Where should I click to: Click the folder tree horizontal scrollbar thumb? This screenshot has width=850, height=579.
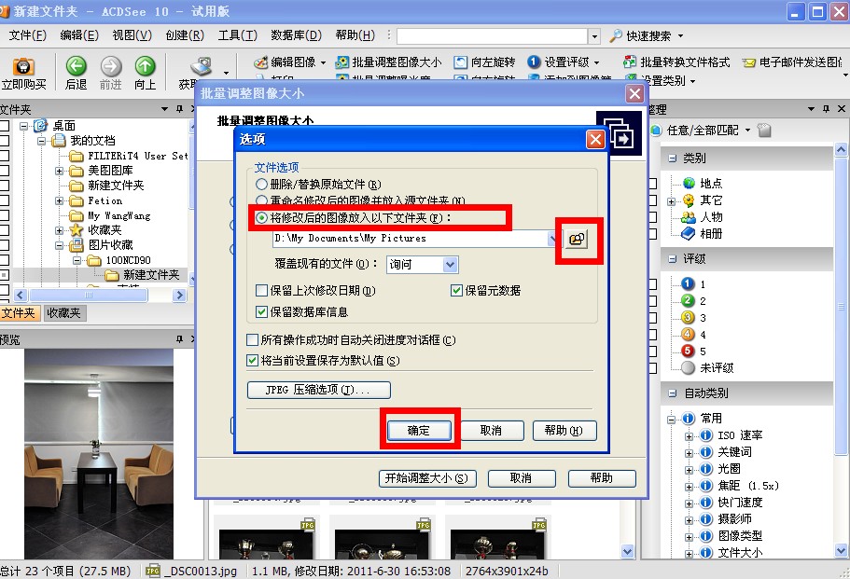click(x=89, y=296)
